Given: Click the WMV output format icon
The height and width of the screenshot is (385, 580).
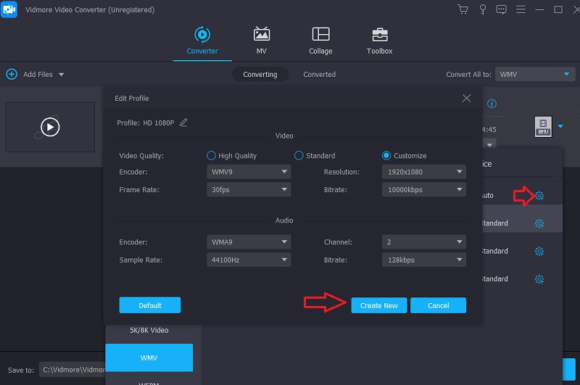Looking at the screenshot, I should tap(543, 127).
